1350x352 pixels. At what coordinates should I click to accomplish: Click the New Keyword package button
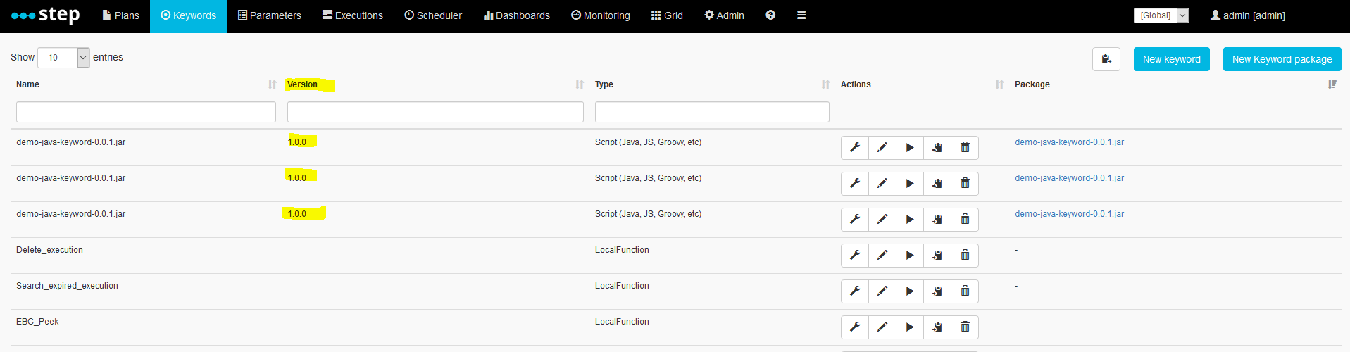click(1282, 59)
